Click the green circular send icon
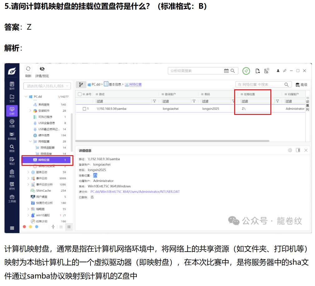The height and width of the screenshot is (286, 315). tap(246, 71)
